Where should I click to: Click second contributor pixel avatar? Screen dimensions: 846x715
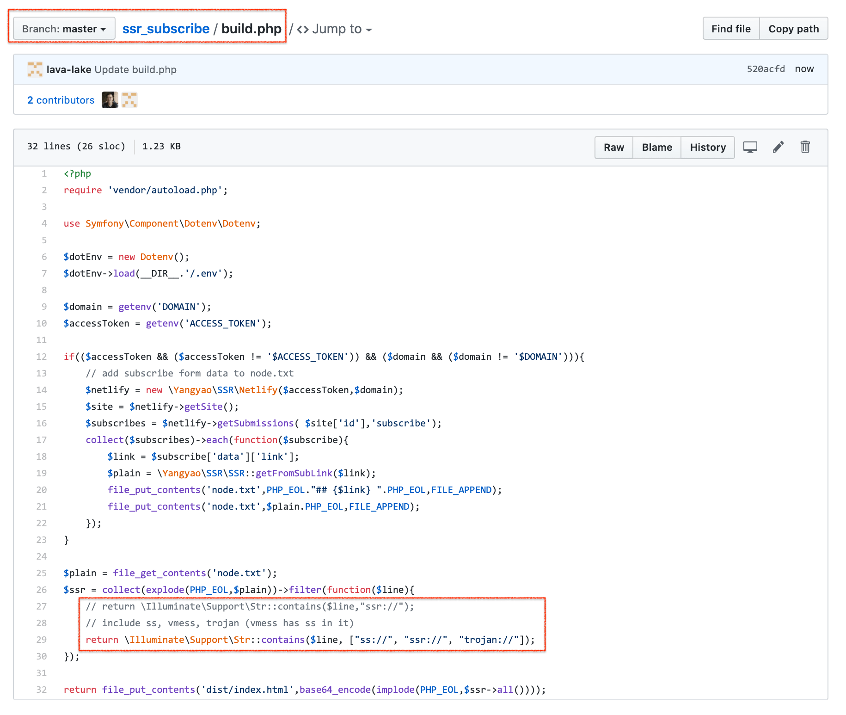(x=129, y=100)
